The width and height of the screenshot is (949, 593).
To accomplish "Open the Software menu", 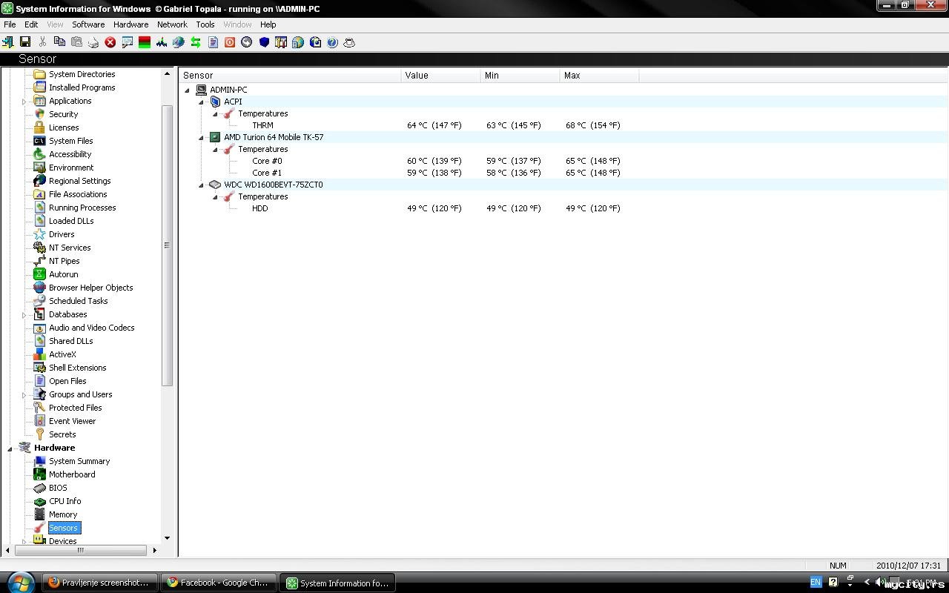I will pyautogui.click(x=88, y=24).
